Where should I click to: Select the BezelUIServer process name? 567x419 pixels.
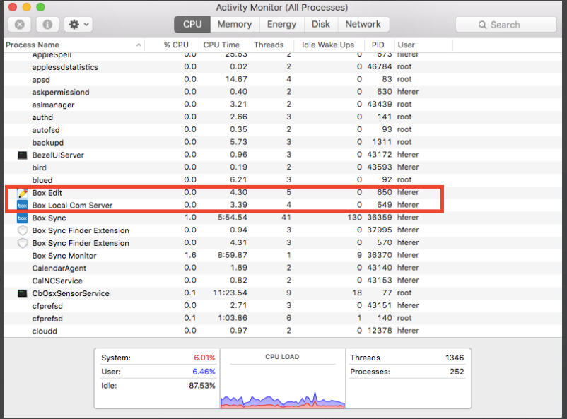[58, 155]
